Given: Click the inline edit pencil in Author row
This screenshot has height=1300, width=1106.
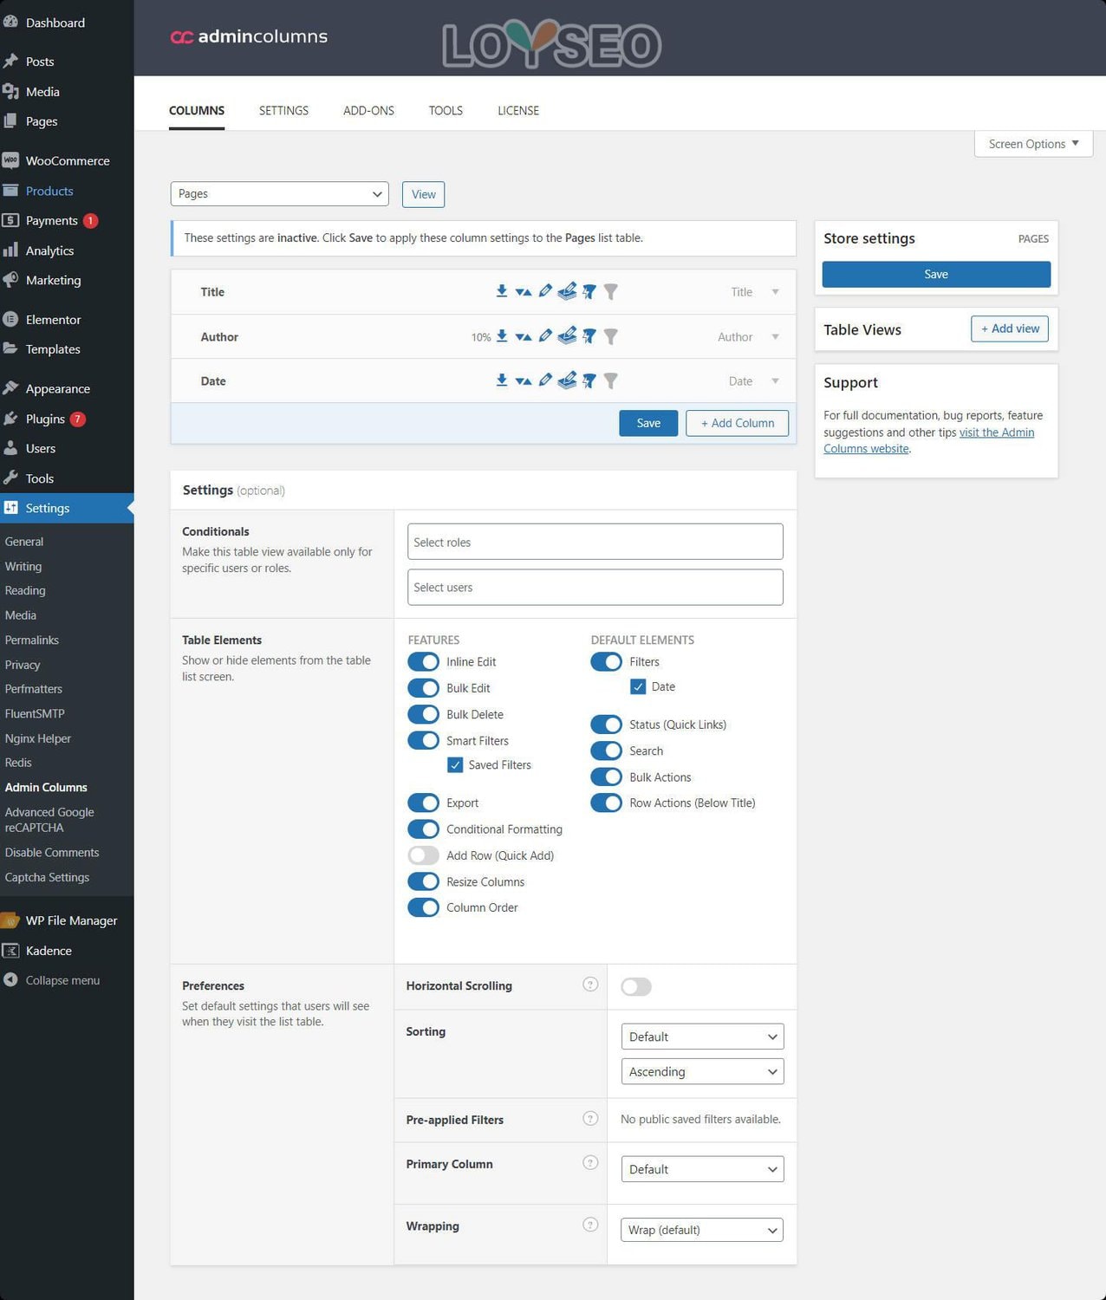Looking at the screenshot, I should [545, 336].
